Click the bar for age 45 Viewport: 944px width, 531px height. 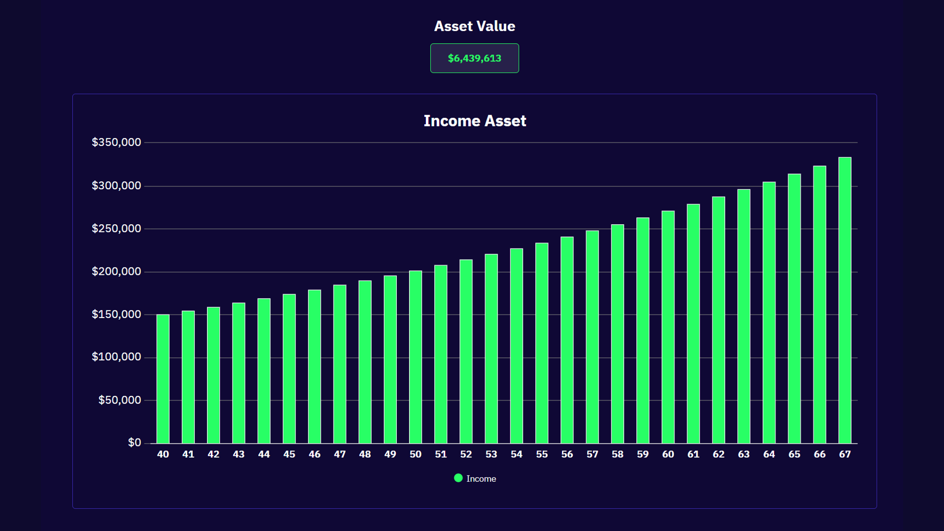click(x=289, y=368)
